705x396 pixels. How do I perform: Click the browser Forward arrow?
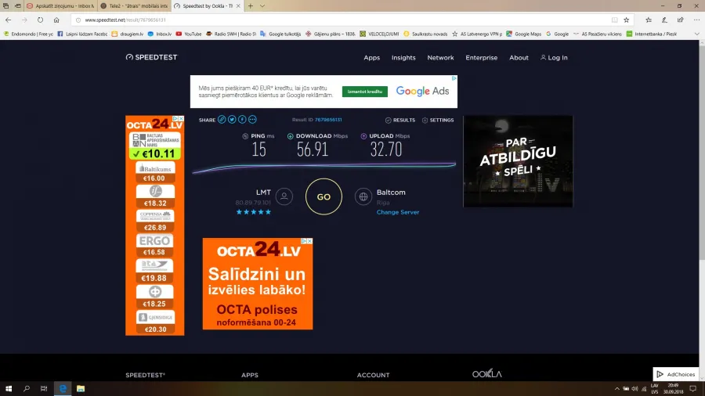(24, 20)
